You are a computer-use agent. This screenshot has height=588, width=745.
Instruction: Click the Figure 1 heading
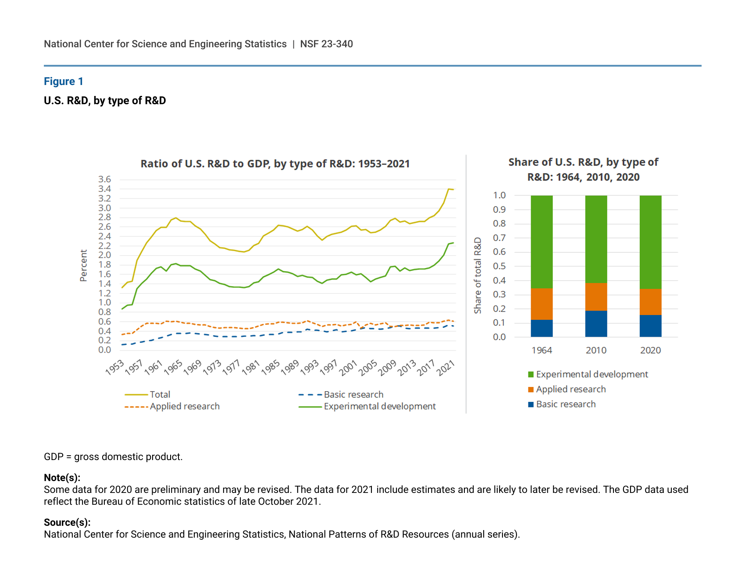64,81
